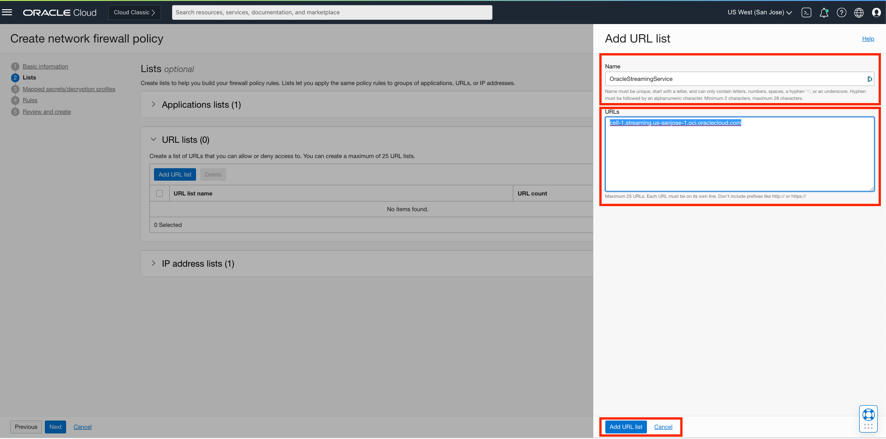Image resolution: width=886 pixels, height=439 pixels.
Task: Open the help question-mark icon
Action: point(841,12)
